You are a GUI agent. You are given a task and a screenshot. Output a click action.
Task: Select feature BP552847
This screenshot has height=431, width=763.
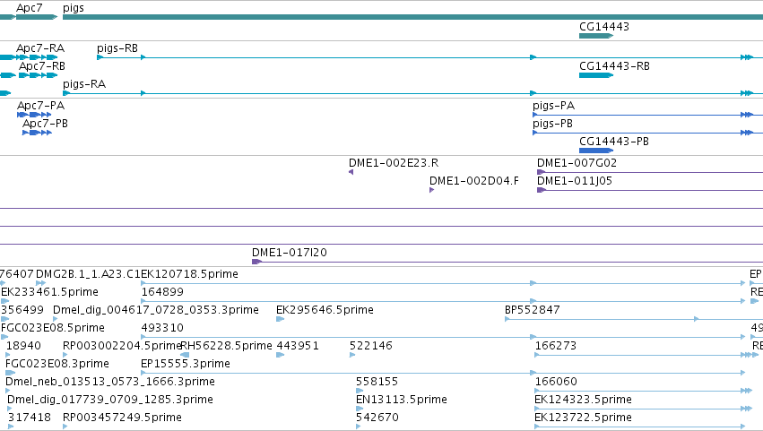[x=533, y=310]
